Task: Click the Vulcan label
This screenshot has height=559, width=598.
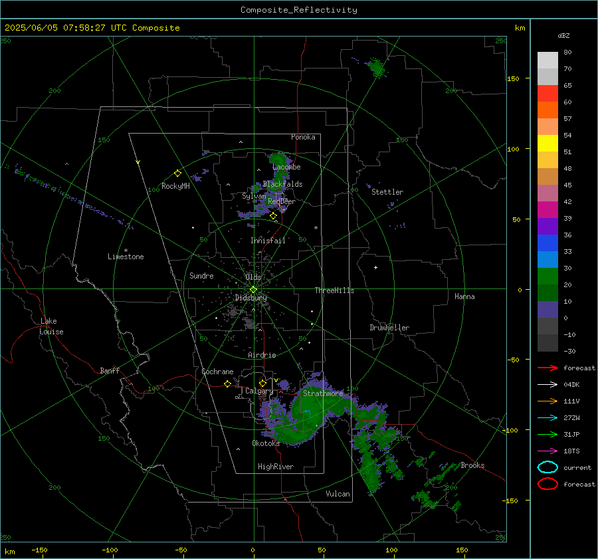Action: pyautogui.click(x=338, y=494)
